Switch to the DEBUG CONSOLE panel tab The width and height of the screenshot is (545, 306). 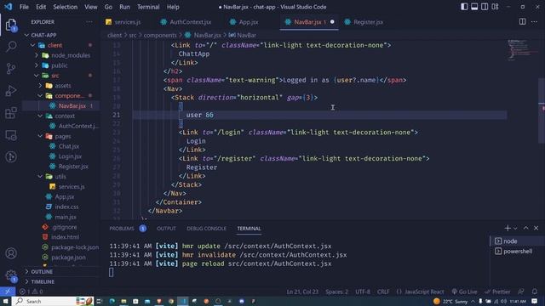point(206,229)
